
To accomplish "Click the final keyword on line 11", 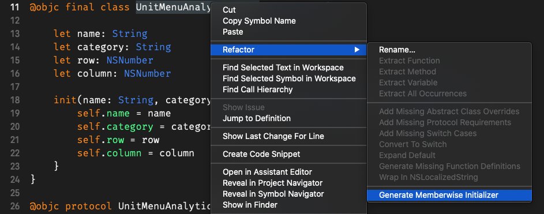I will 80,7.
